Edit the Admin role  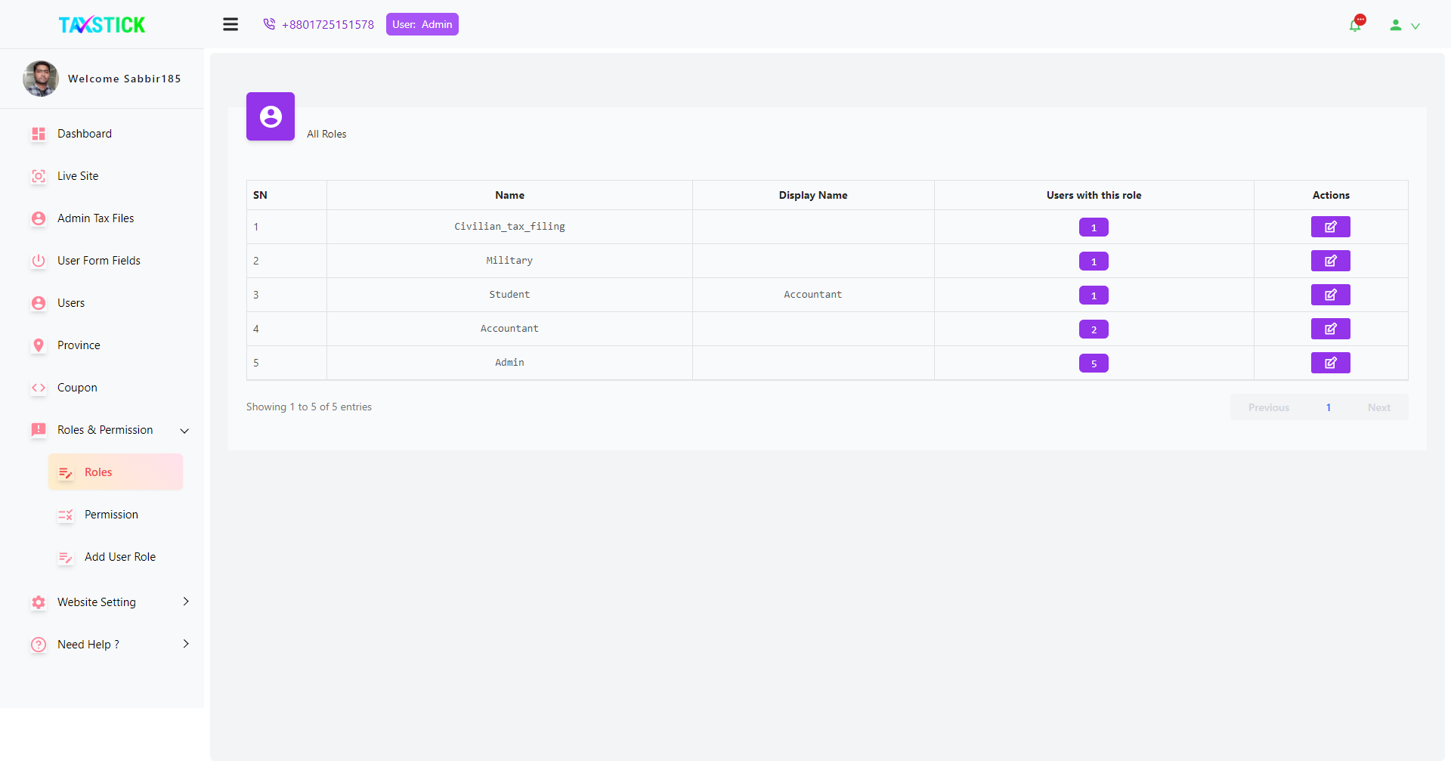coord(1330,363)
